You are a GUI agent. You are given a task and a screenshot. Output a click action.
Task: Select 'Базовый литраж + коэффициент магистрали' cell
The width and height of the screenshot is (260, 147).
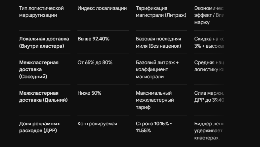(157, 69)
